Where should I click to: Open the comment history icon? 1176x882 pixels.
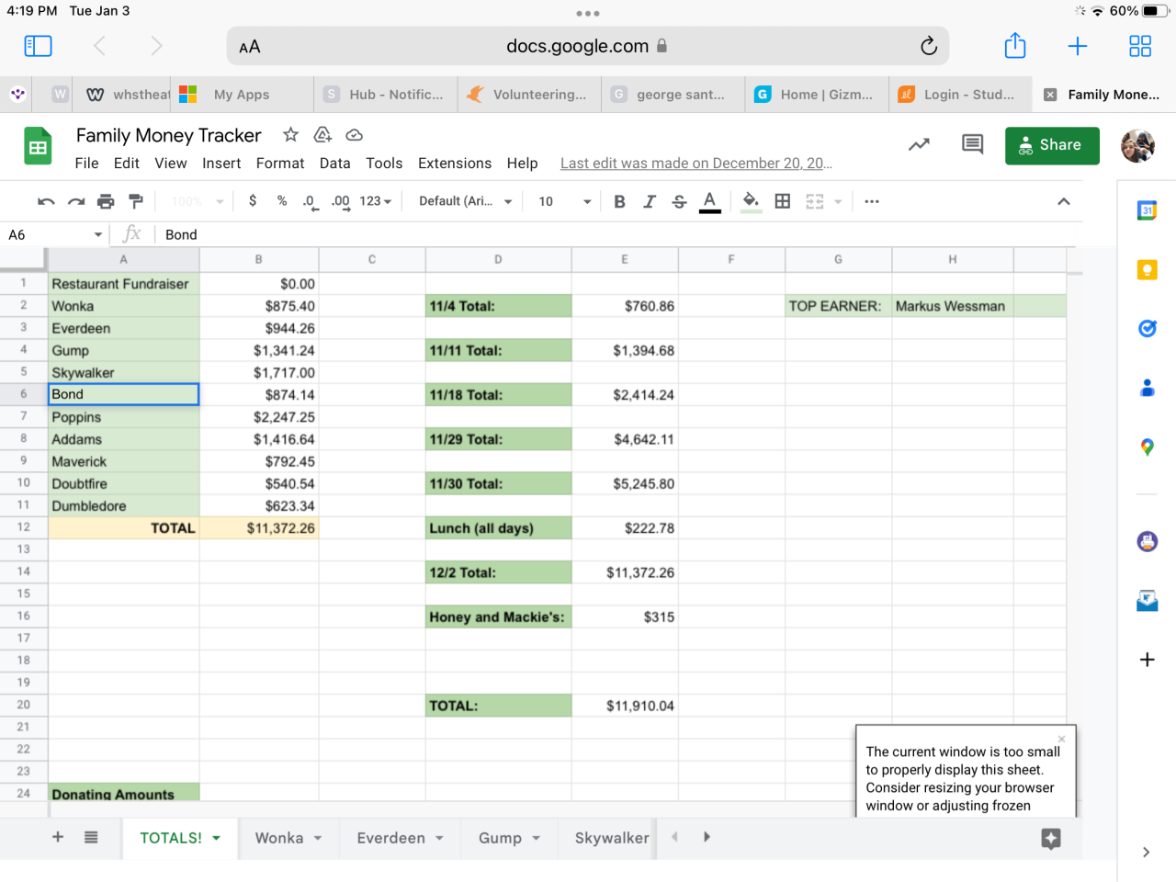[x=972, y=144]
